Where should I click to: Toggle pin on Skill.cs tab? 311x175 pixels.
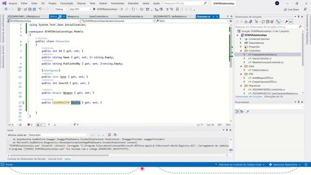pos(60,17)
